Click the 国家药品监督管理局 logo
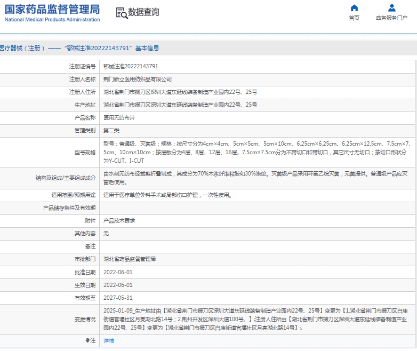The height and width of the screenshot is (351, 417). (x=52, y=9)
